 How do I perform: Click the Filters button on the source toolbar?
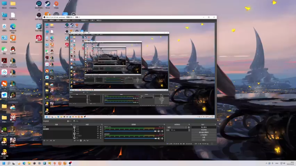point(76,121)
